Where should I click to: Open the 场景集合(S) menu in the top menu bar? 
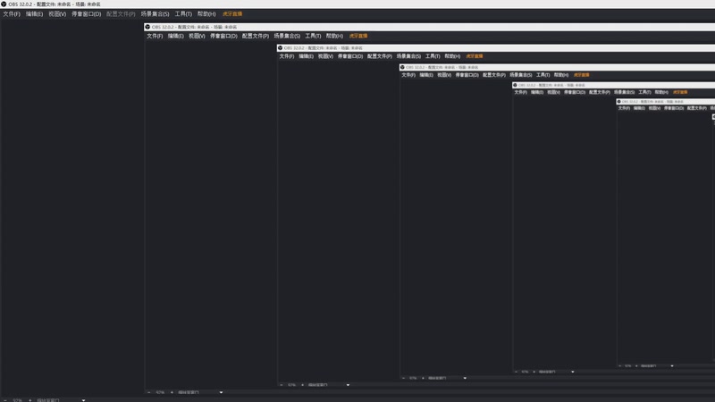coord(155,14)
